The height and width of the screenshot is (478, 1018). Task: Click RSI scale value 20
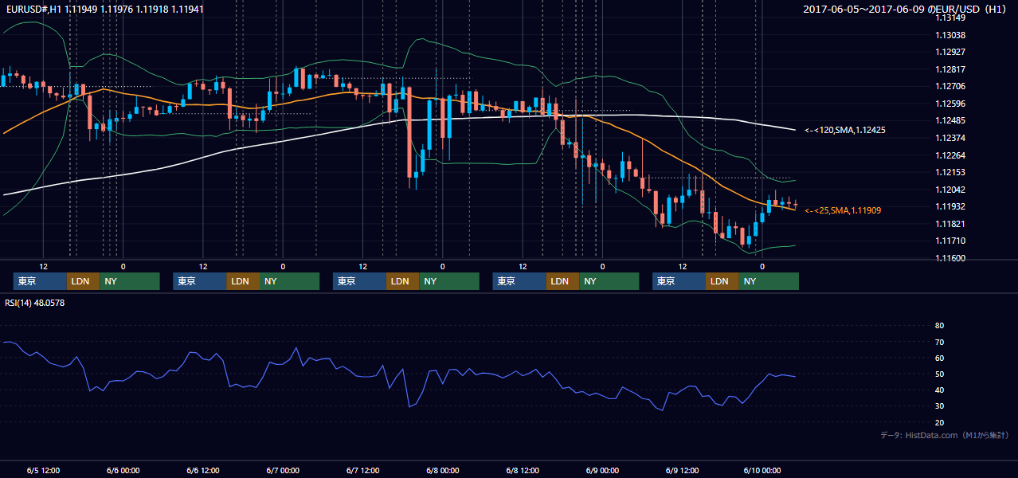point(939,422)
